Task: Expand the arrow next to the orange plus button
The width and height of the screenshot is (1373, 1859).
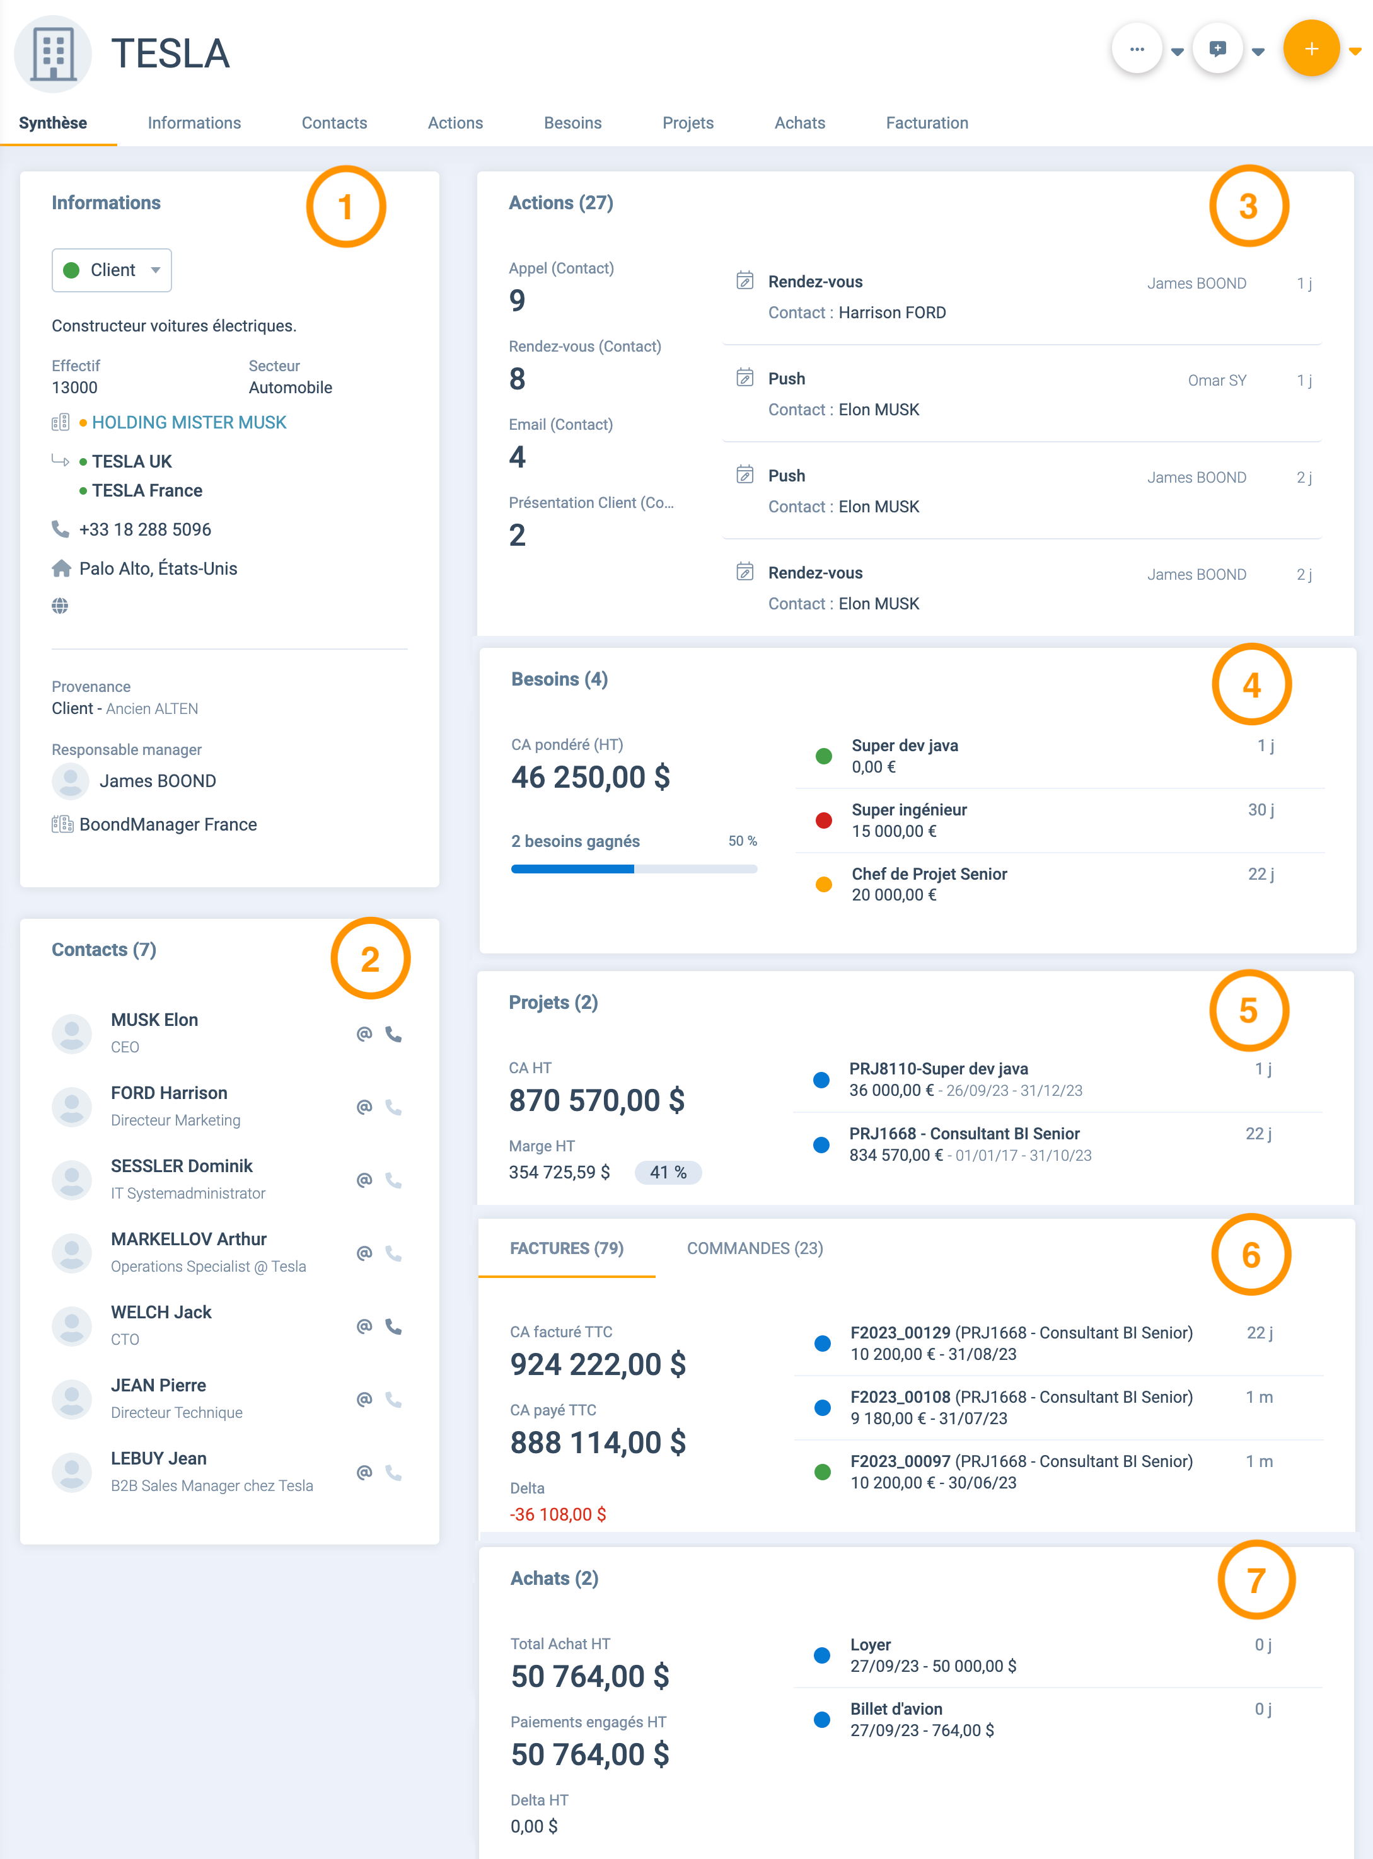Action: [x=1355, y=52]
